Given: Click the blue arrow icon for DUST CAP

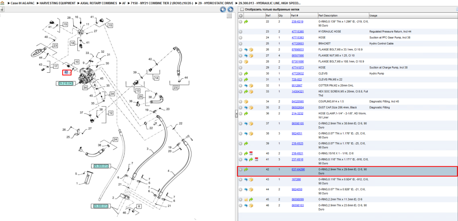Looking at the screenshot, I should pos(246,108).
